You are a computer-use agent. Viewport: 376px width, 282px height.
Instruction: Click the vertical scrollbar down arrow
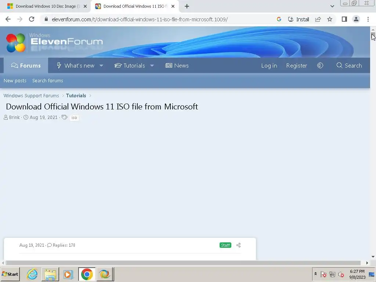pos(373,257)
